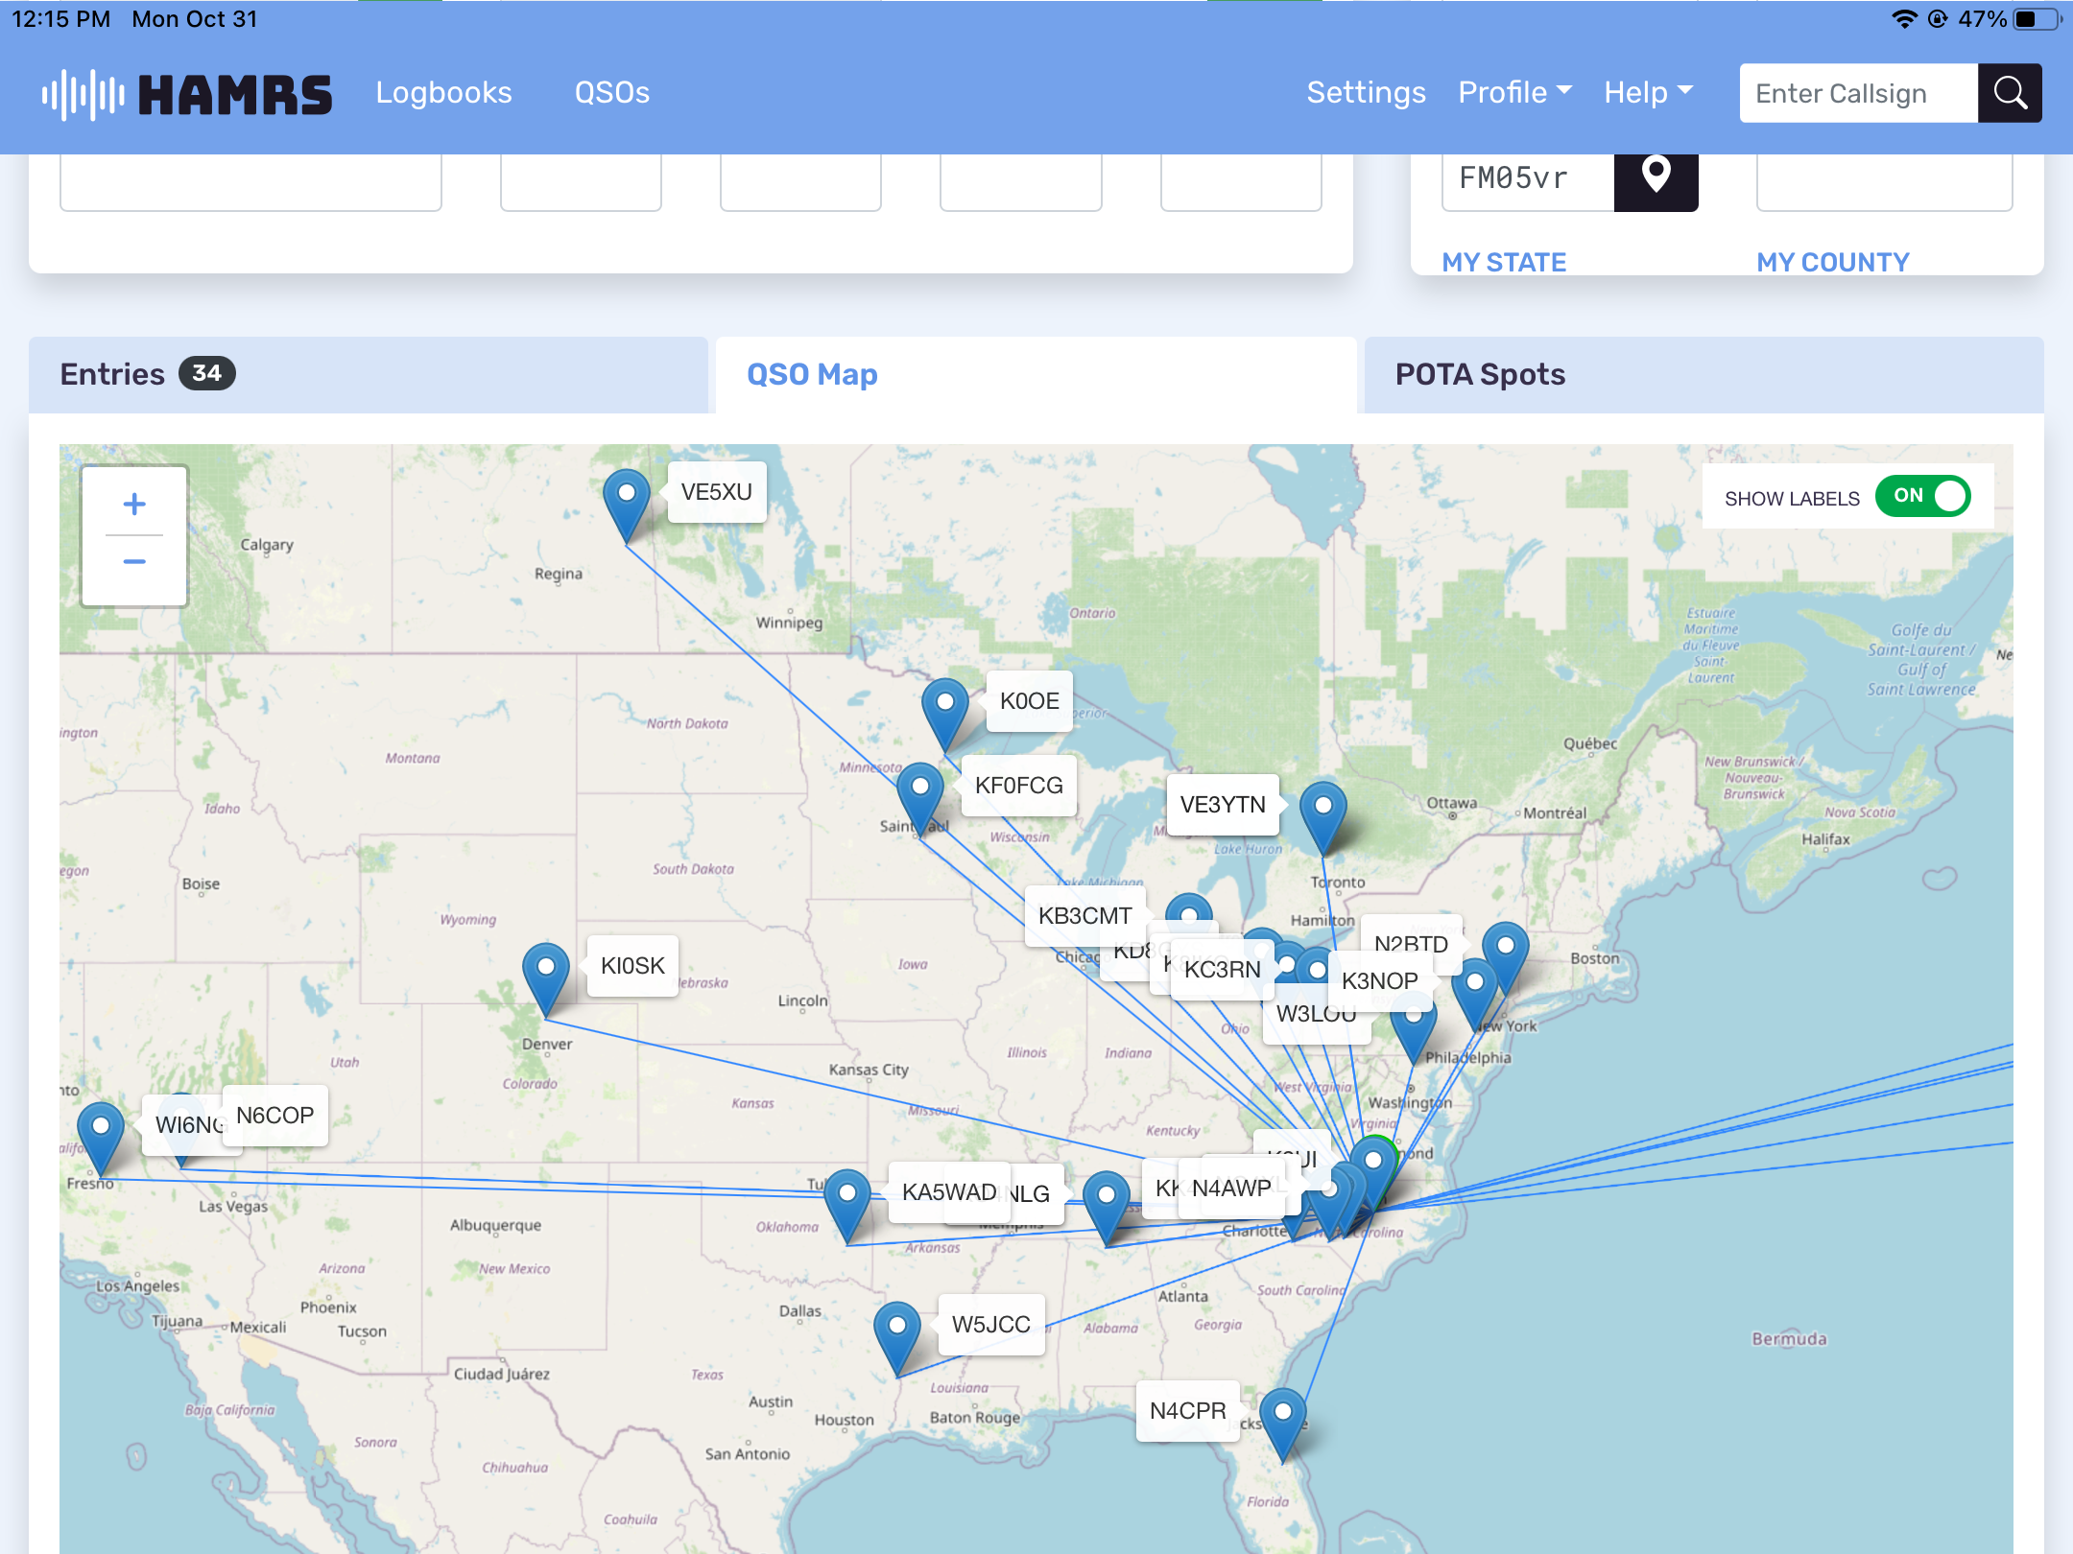Screen dimensions: 2073x1554
Task: Click the KB3CMT map marker pin
Action: 1189,908
